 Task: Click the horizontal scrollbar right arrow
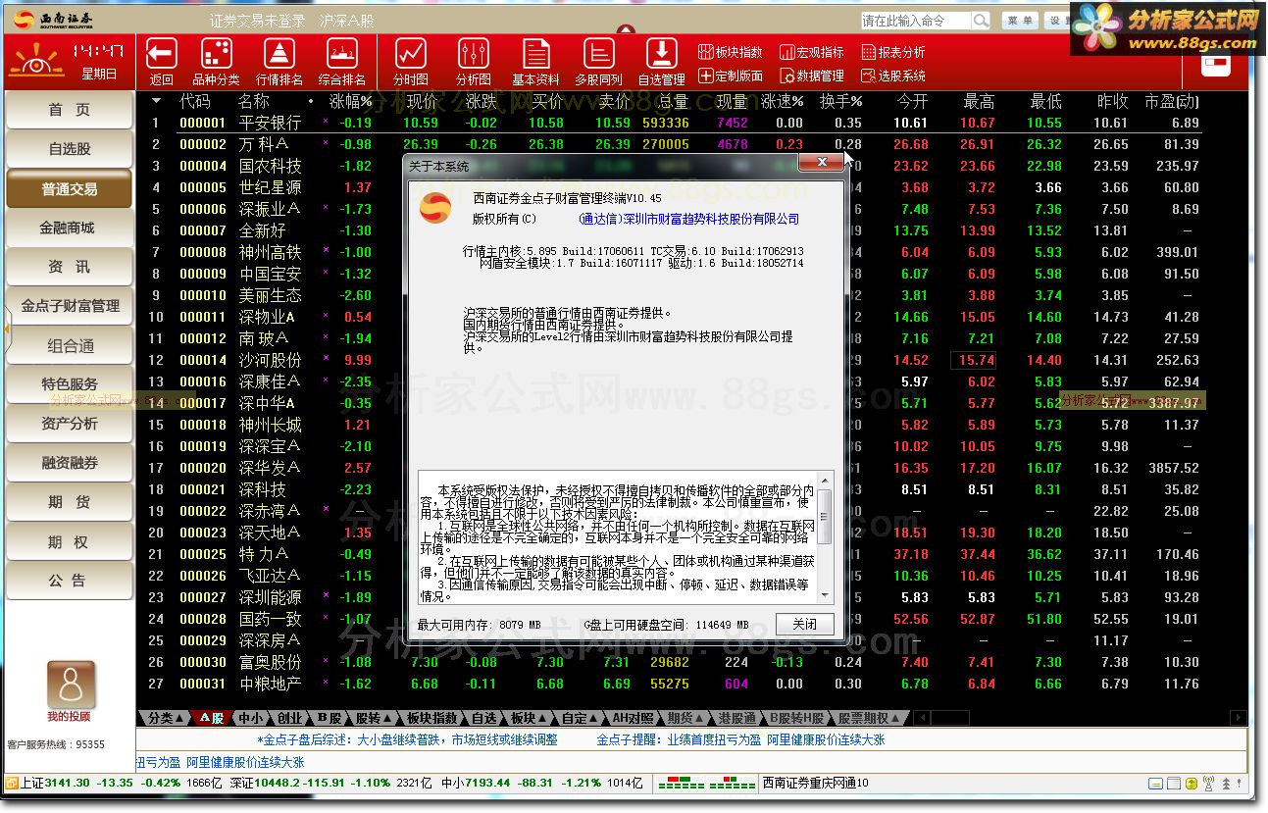click(x=1239, y=718)
